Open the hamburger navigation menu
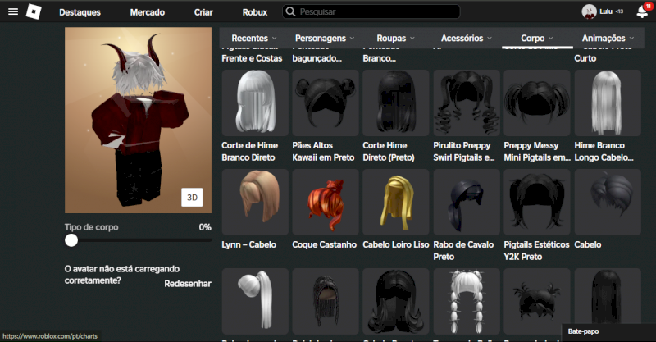This screenshot has width=656, height=342. click(13, 11)
